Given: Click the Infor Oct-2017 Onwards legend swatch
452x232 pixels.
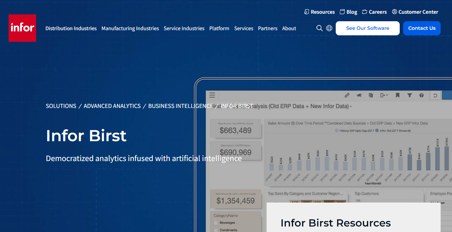Looking at the screenshot, I should [377, 131].
